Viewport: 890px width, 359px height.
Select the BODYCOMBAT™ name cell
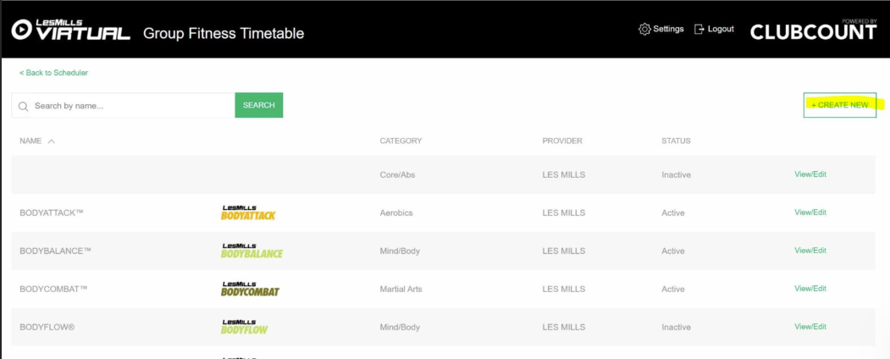click(53, 289)
